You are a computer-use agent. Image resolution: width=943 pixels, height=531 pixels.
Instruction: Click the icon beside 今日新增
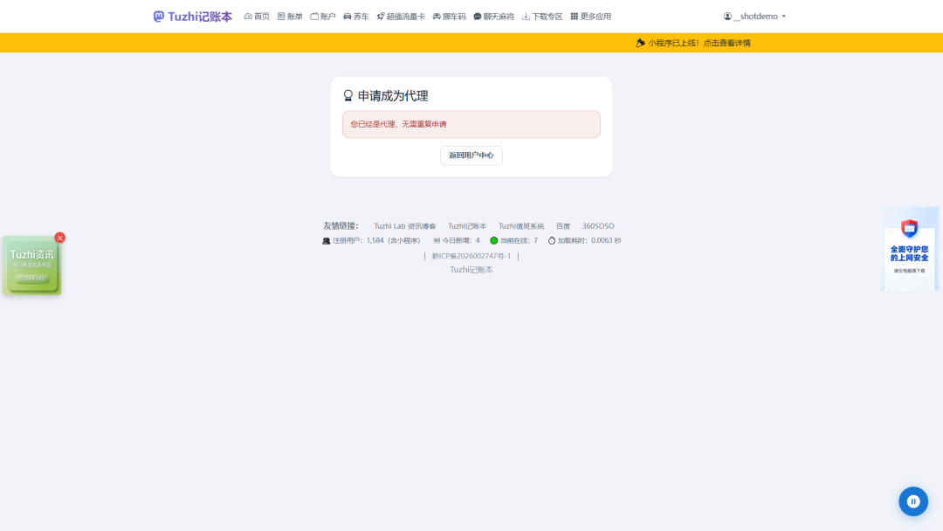pos(437,240)
